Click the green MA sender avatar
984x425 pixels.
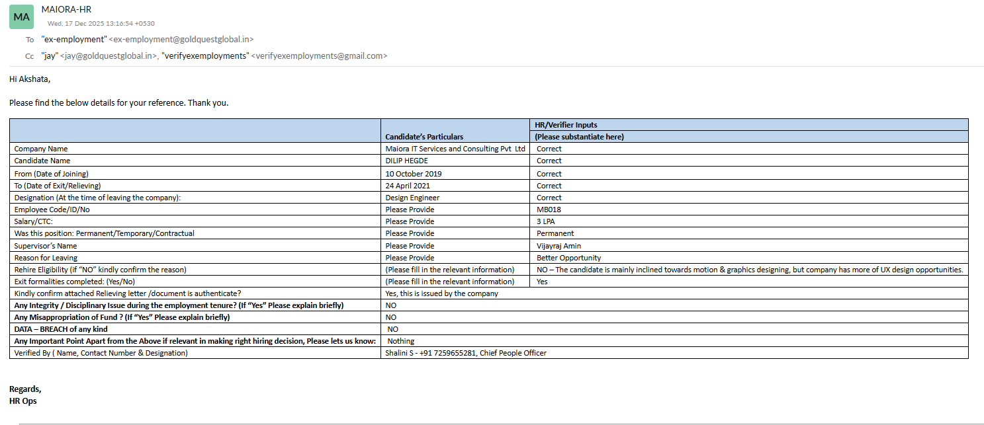[21, 17]
